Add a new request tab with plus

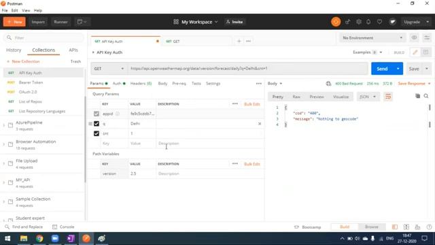click(x=239, y=41)
